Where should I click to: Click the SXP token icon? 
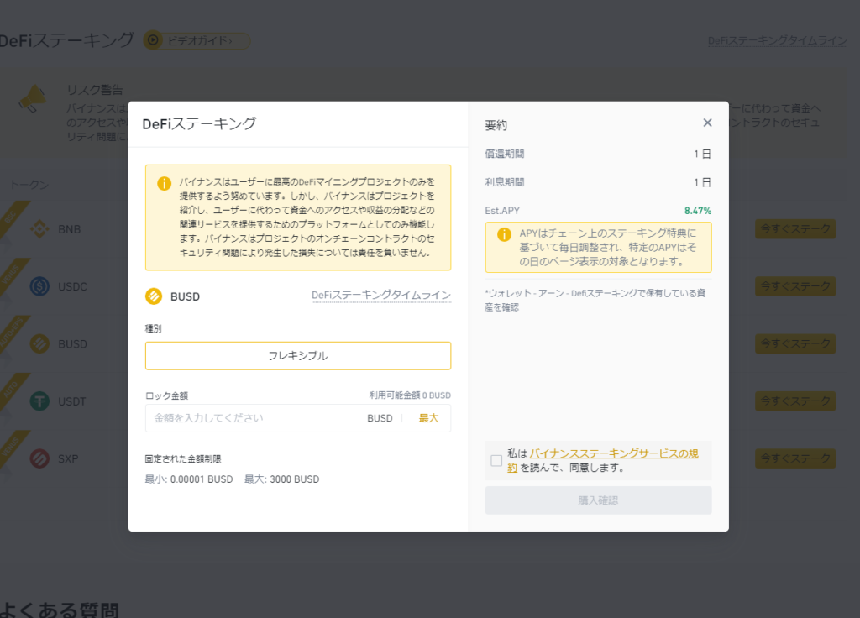[39, 458]
